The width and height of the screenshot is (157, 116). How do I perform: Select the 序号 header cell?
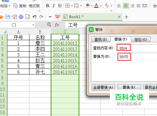[x=19, y=38]
